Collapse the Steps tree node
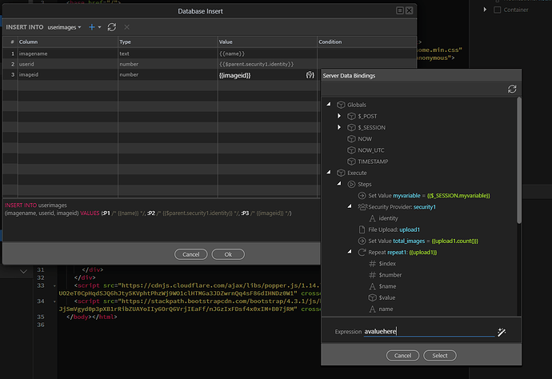552x379 pixels. (x=339, y=183)
